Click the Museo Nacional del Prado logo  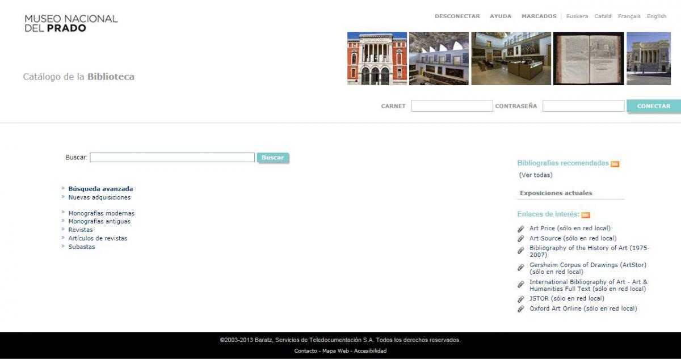71,24
